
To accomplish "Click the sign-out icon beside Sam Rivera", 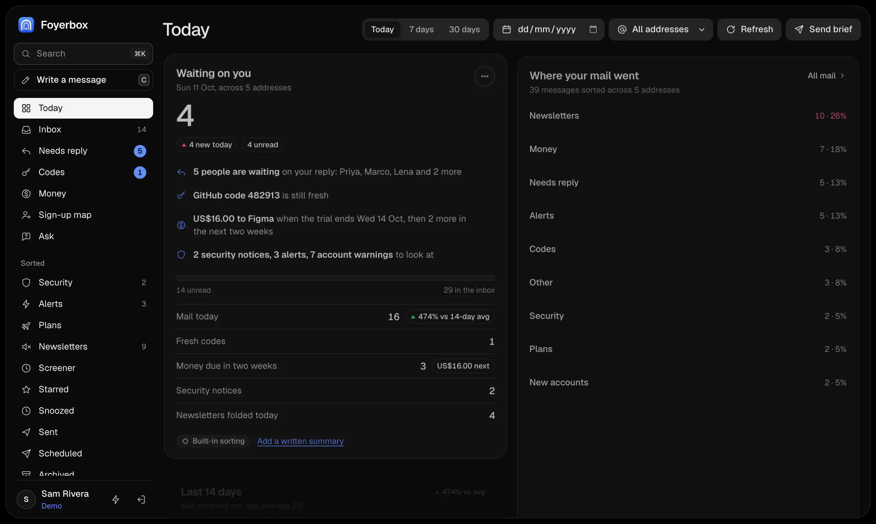I will [x=141, y=499].
